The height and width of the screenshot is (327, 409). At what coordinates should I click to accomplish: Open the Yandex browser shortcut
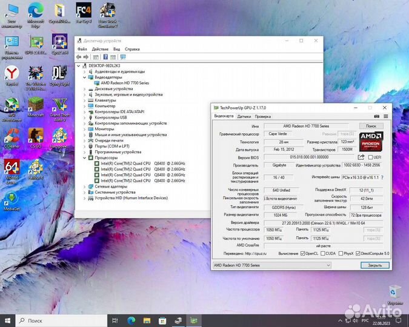click(12, 76)
